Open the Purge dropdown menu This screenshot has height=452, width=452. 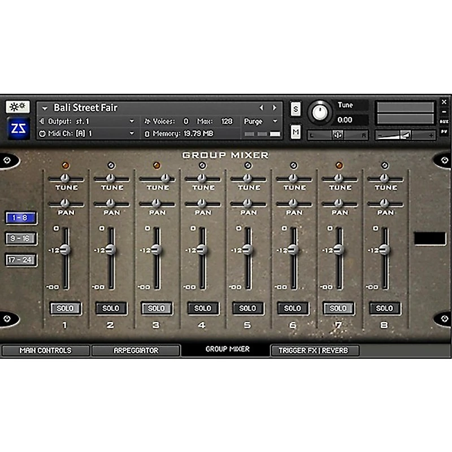click(x=260, y=121)
